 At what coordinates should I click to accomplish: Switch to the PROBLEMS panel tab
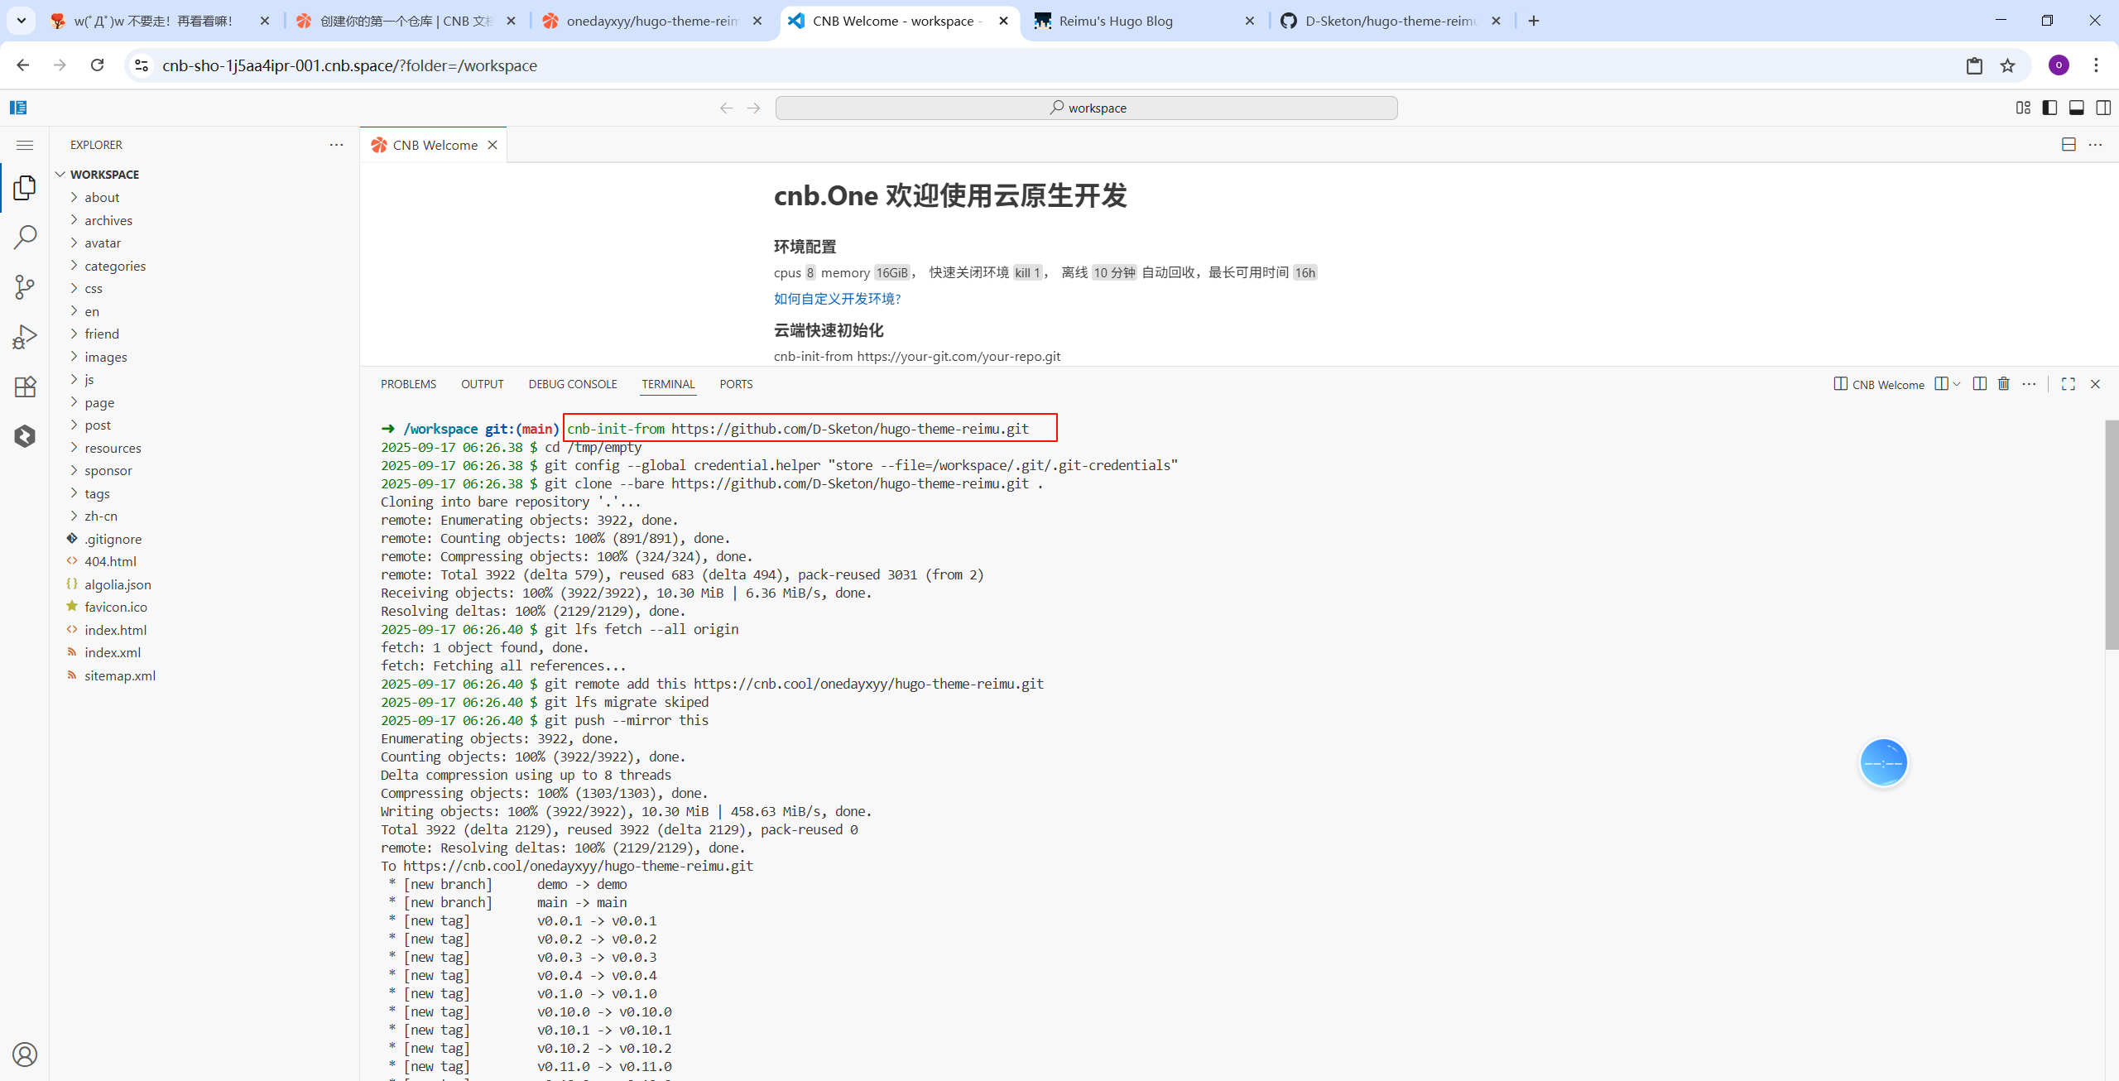coord(408,384)
